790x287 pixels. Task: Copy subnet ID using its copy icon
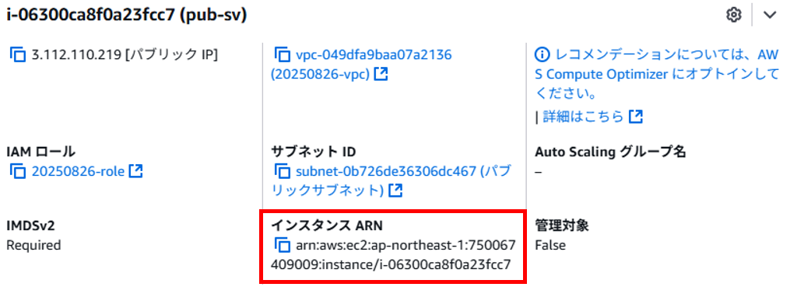point(282,171)
